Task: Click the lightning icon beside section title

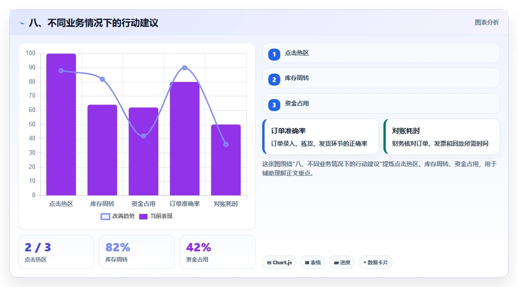Action: [22, 23]
